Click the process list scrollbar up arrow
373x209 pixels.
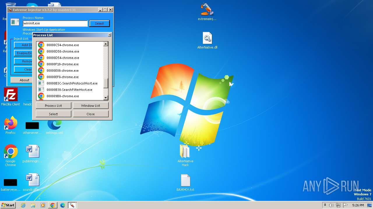106,44
